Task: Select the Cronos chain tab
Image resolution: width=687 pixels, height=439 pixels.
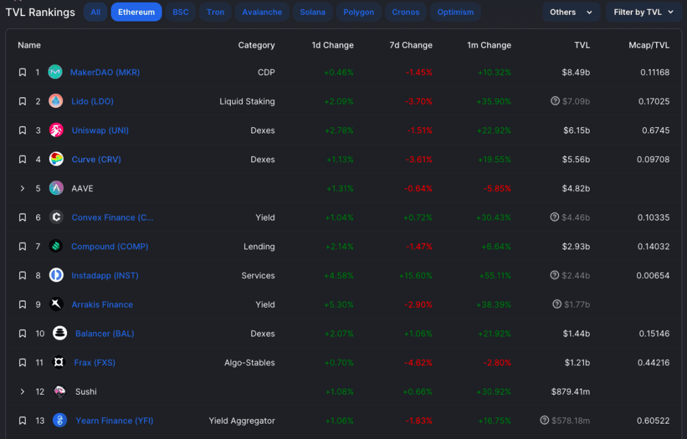Action: tap(406, 12)
